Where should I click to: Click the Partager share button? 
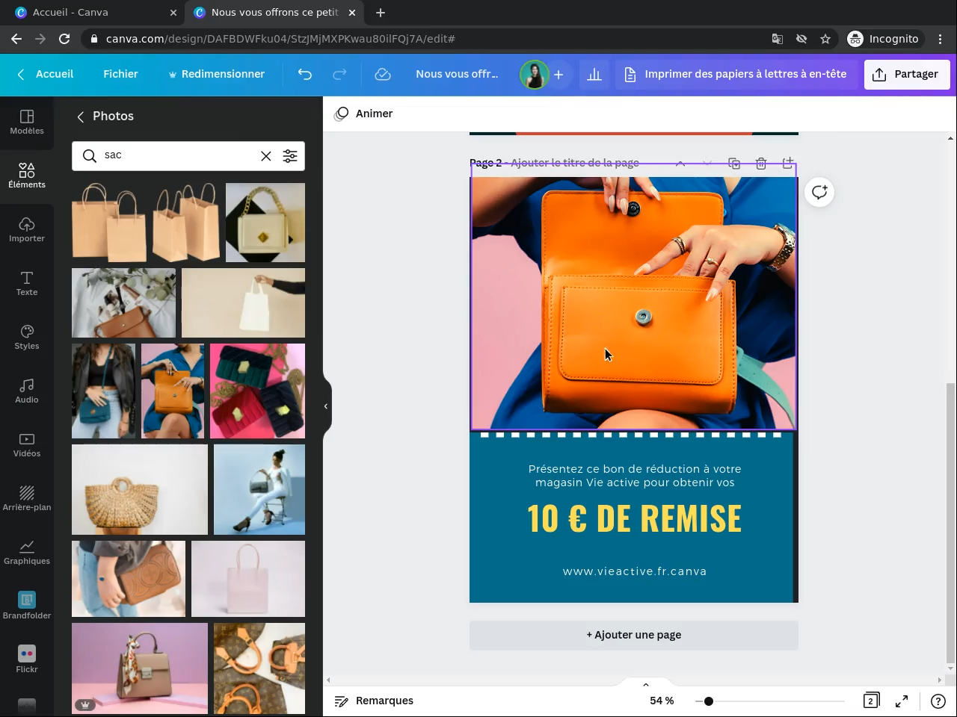click(x=907, y=74)
